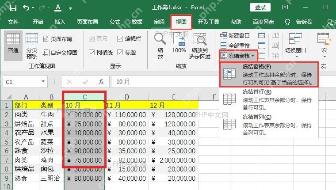Click the cancel X formula icon
This screenshot has width=336, height=190.
69,82
